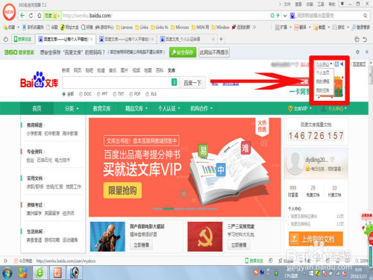Screen dimensions: 373x280
Task: Click the edit note icon beside top 个人中心
Action: pos(337,64)
